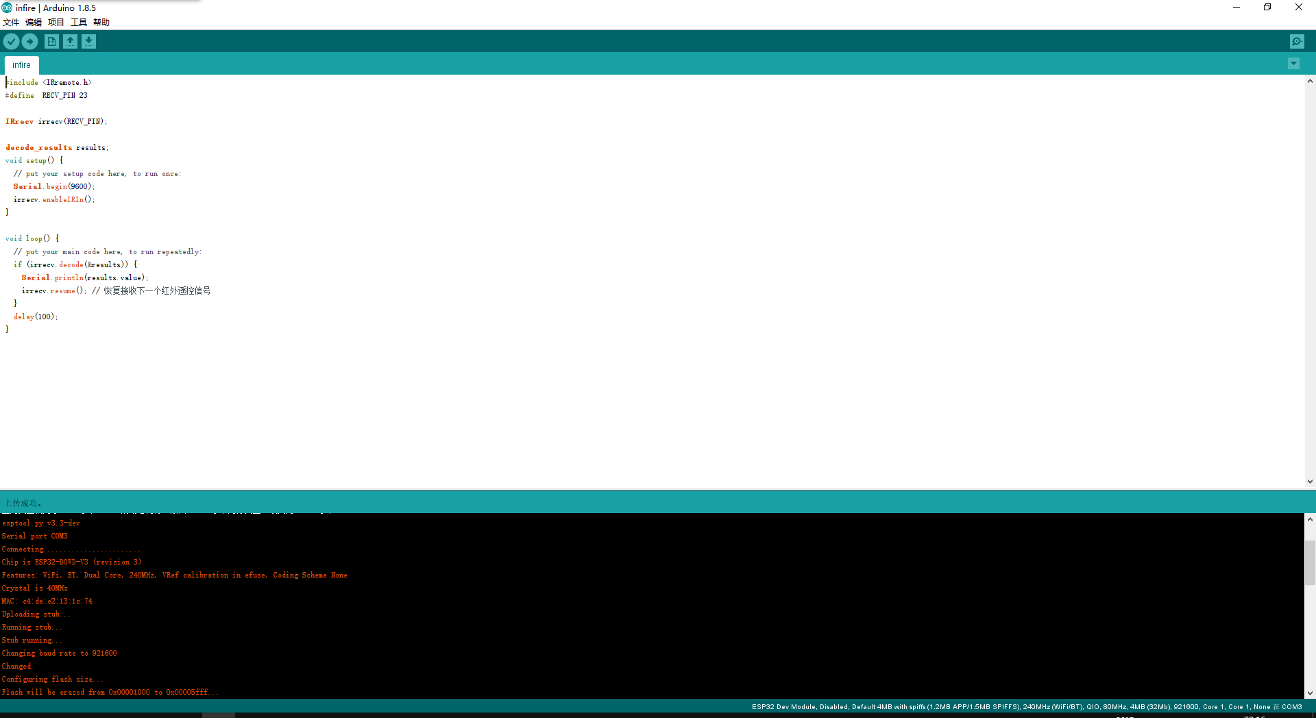This screenshot has width=1316, height=718.
Task: Minimize the Arduino window
Action: [x=1236, y=8]
